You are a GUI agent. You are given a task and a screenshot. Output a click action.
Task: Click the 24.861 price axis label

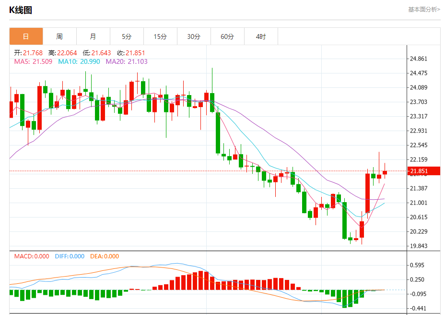click(418, 59)
